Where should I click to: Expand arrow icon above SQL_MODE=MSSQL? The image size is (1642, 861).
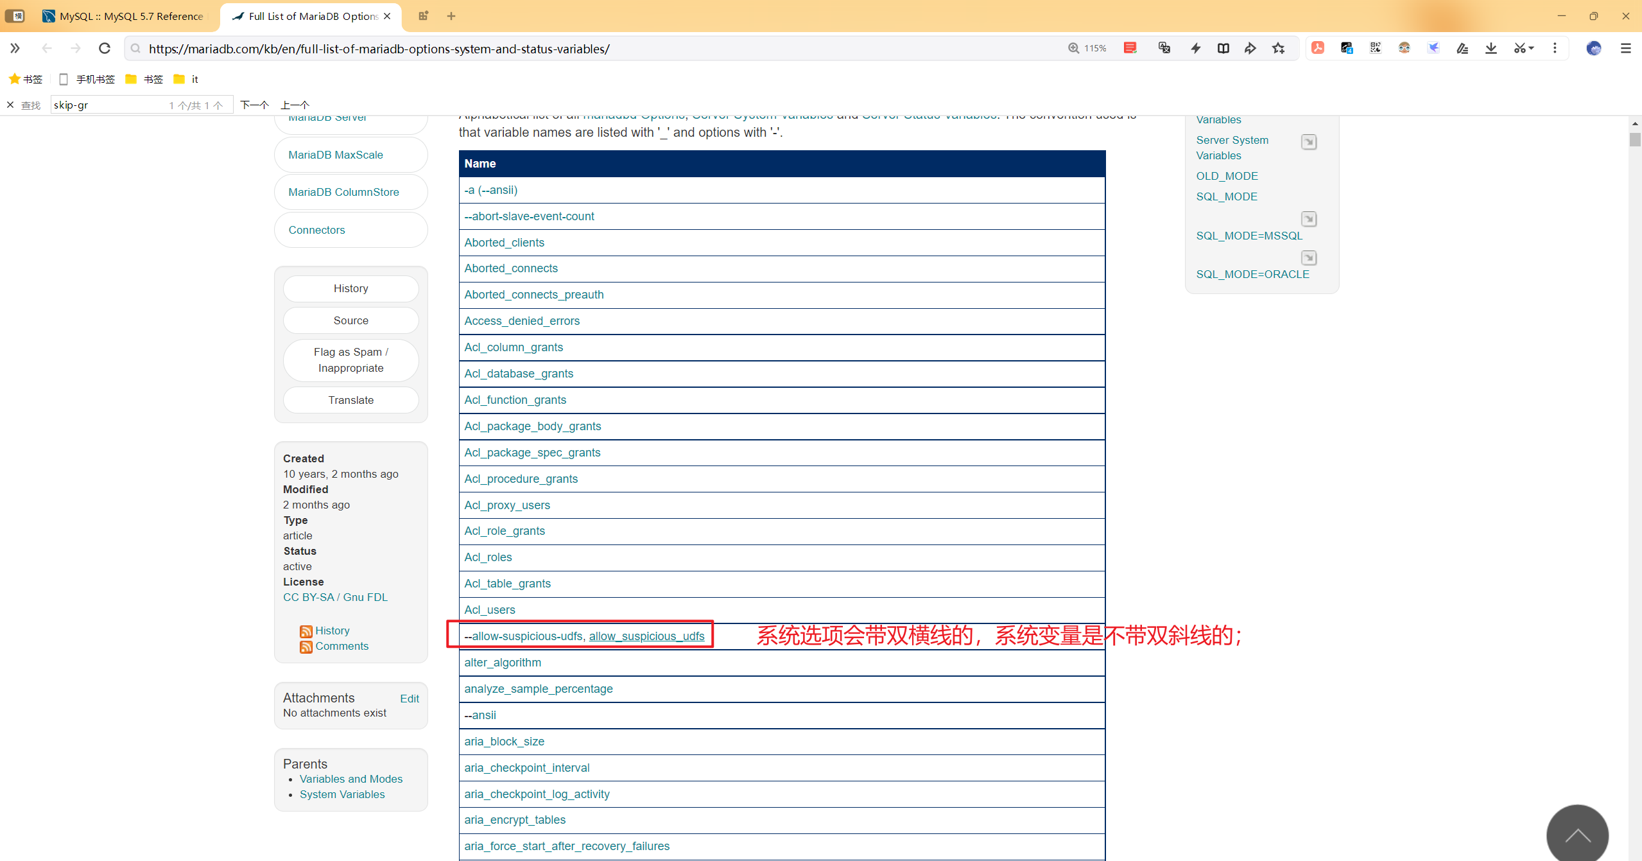point(1309,219)
